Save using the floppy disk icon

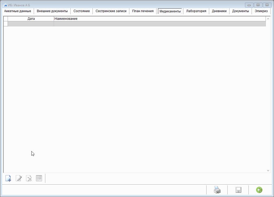238,190
